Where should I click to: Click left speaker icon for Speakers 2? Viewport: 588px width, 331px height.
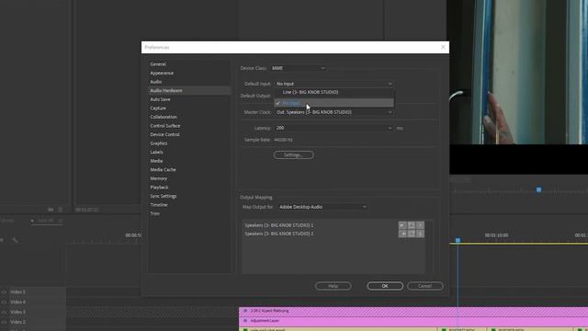[402, 234]
